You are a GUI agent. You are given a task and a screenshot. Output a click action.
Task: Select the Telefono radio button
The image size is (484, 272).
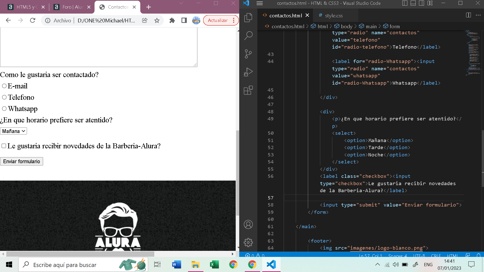coord(4,97)
